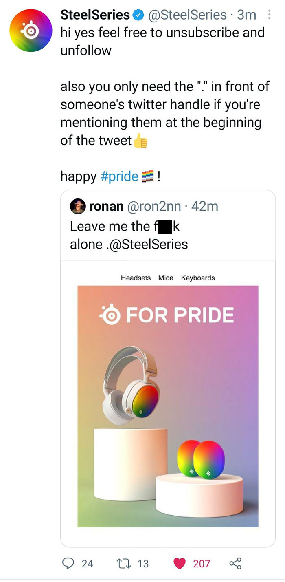Select the Mice menu item

coord(166,278)
